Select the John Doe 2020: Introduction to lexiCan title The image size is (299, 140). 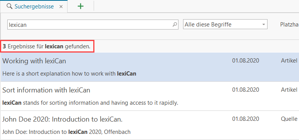coord(62,119)
